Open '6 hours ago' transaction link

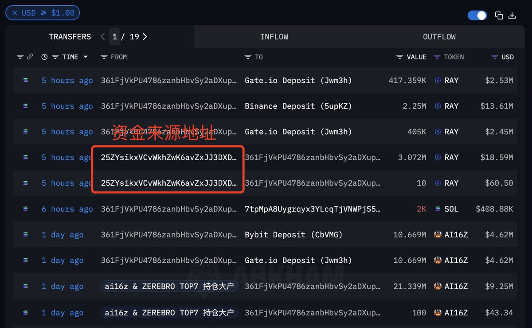[67, 209]
